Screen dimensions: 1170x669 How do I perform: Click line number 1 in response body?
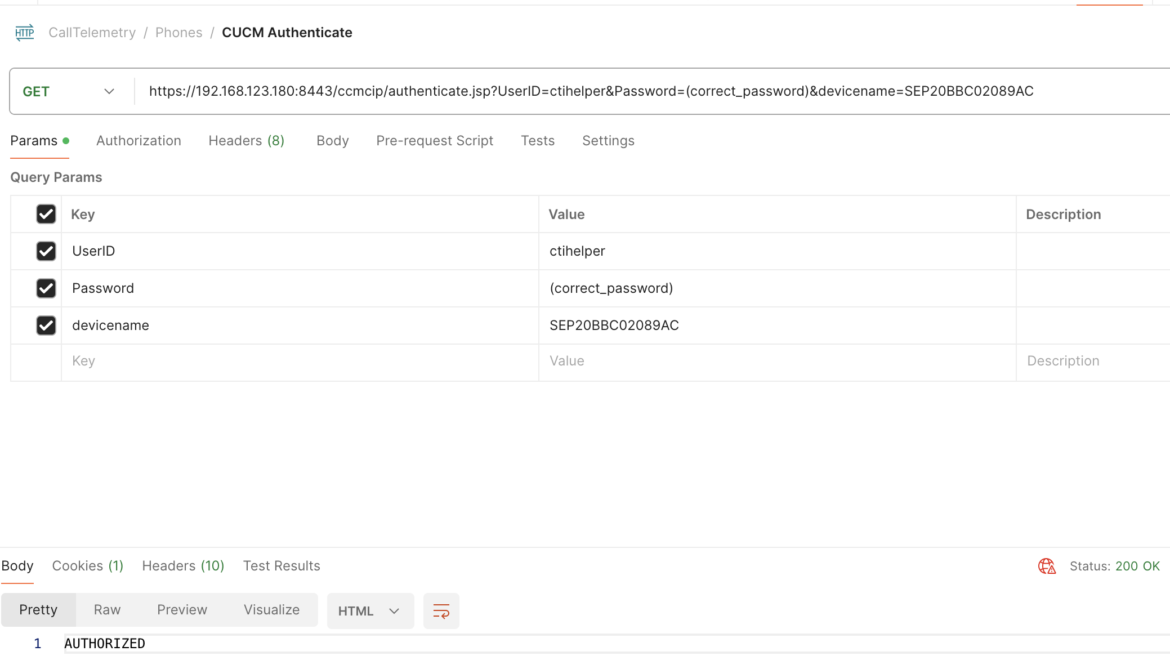pos(37,643)
